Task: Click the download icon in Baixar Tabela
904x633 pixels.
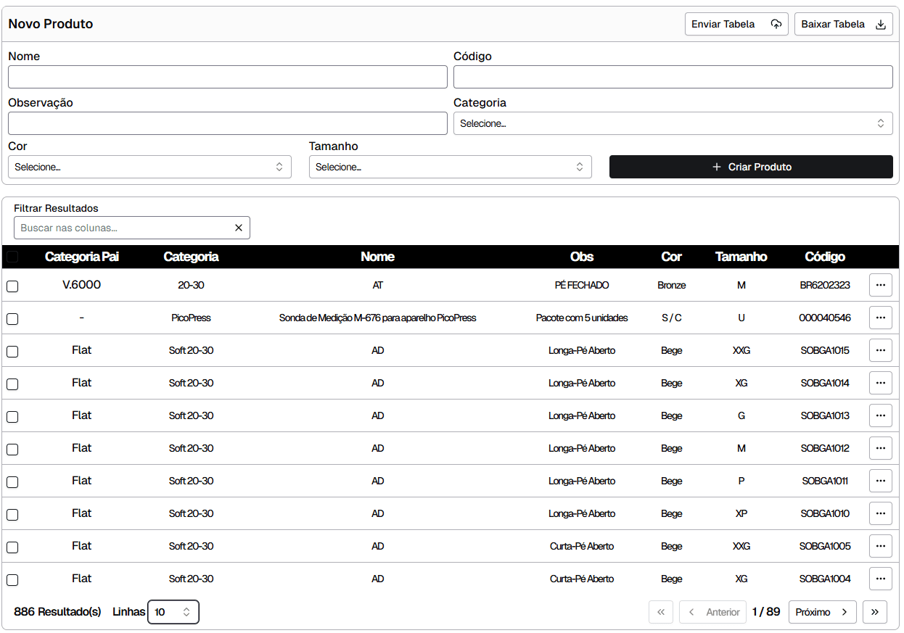Action: coord(881,24)
